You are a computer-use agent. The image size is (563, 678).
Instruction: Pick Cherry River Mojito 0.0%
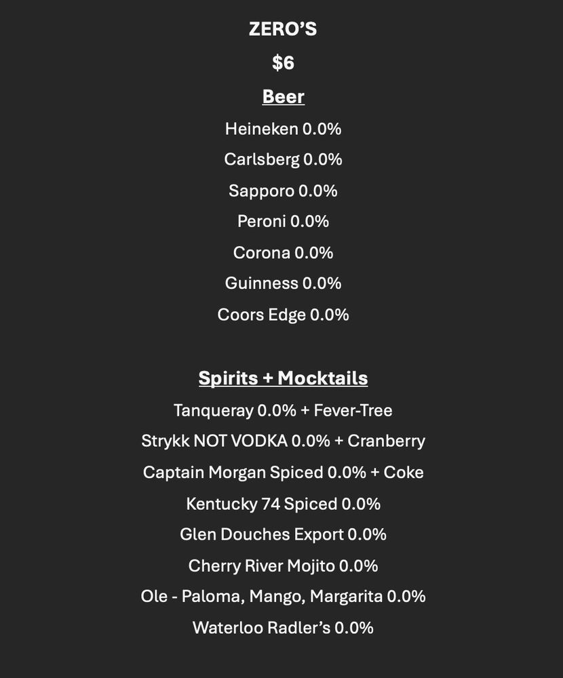(283, 565)
